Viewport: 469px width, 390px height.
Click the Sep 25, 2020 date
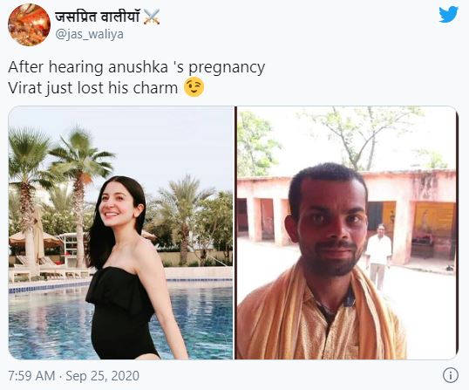coord(102,376)
